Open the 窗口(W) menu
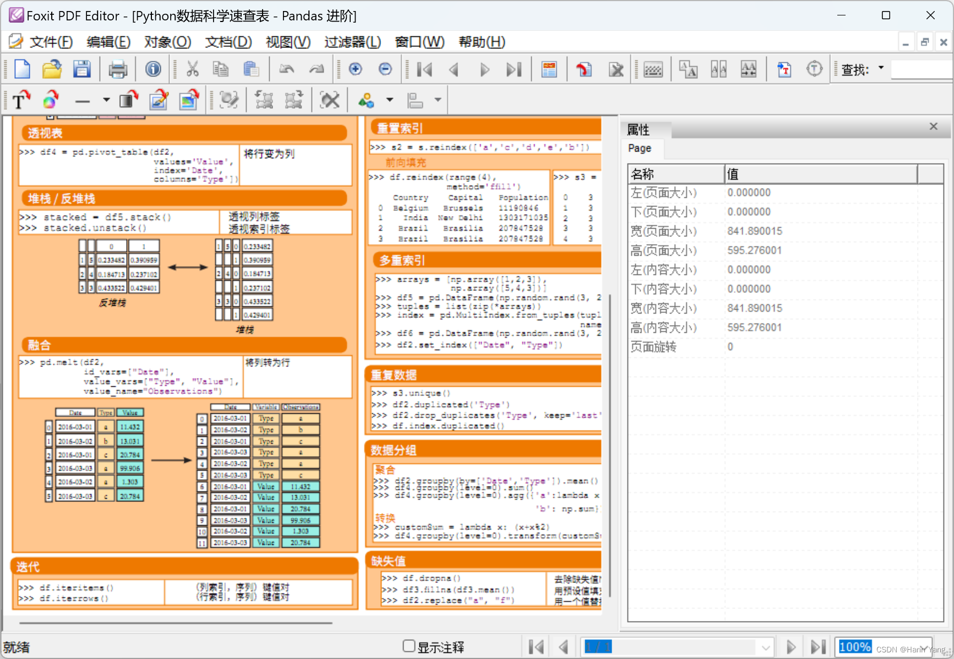Image resolution: width=954 pixels, height=659 pixels. coord(419,42)
